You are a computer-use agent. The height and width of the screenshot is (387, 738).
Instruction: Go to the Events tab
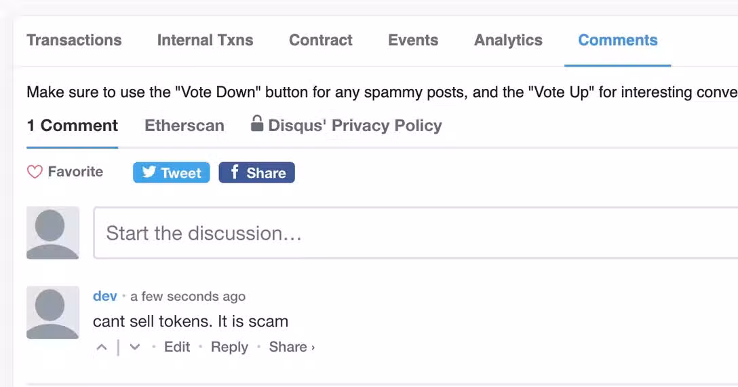[x=413, y=40]
